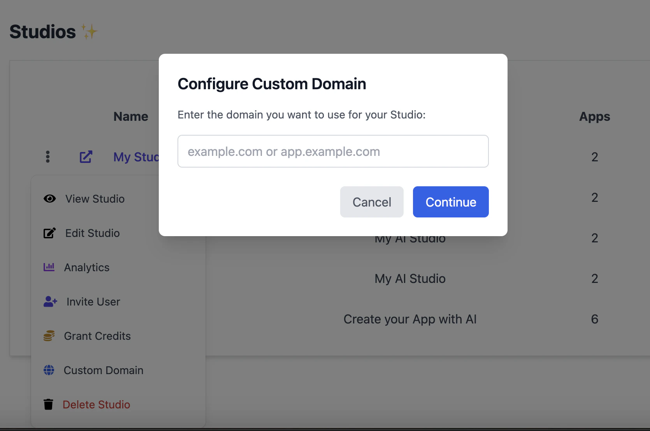Select the Create your App with AI row
This screenshot has height=431, width=650.
click(409, 319)
